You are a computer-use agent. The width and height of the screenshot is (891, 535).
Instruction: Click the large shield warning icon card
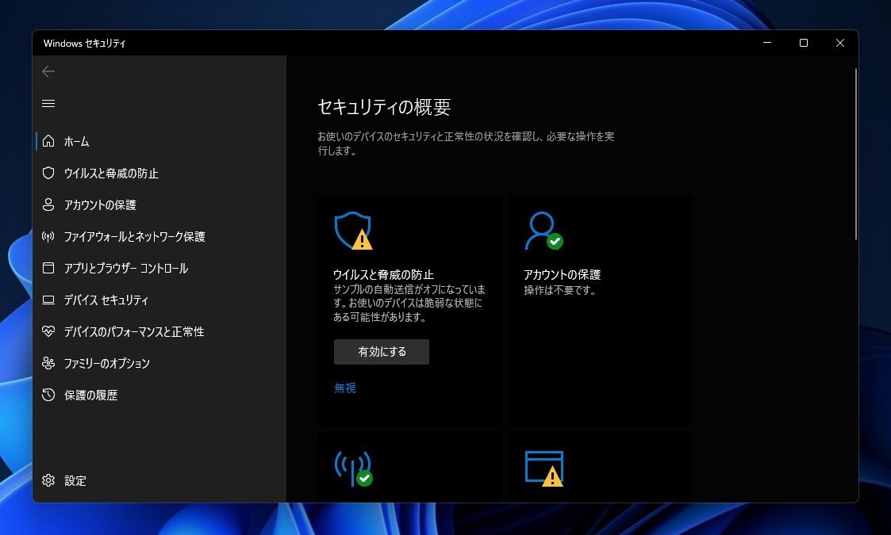(353, 231)
